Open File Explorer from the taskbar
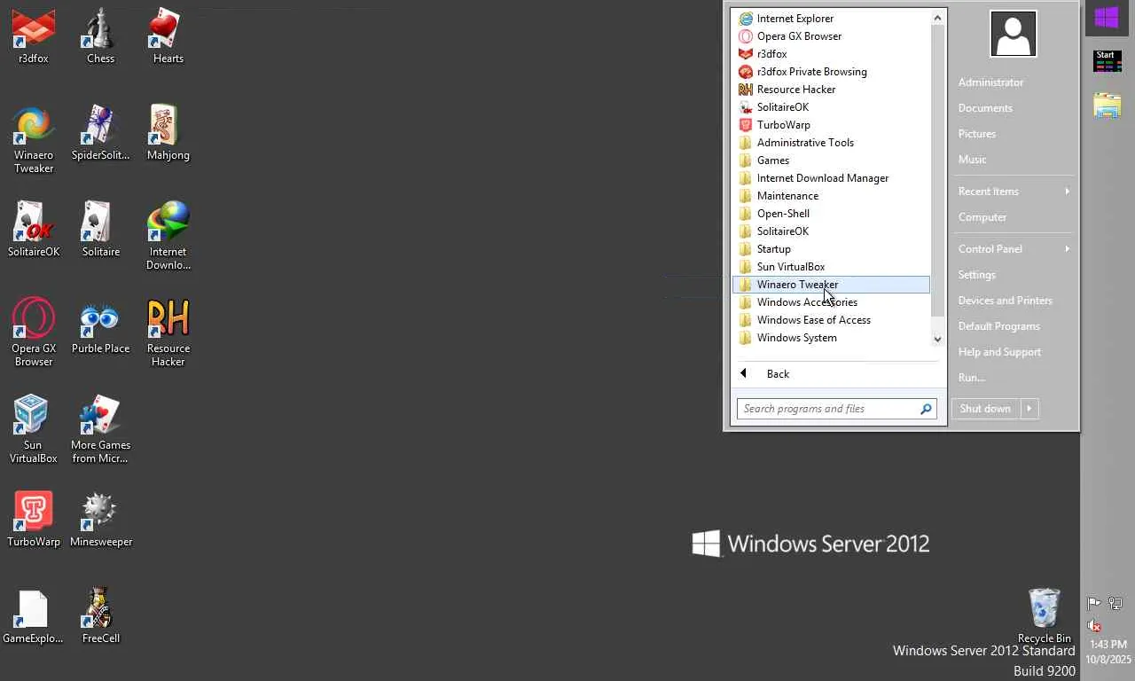The image size is (1135, 681). pos(1107,106)
